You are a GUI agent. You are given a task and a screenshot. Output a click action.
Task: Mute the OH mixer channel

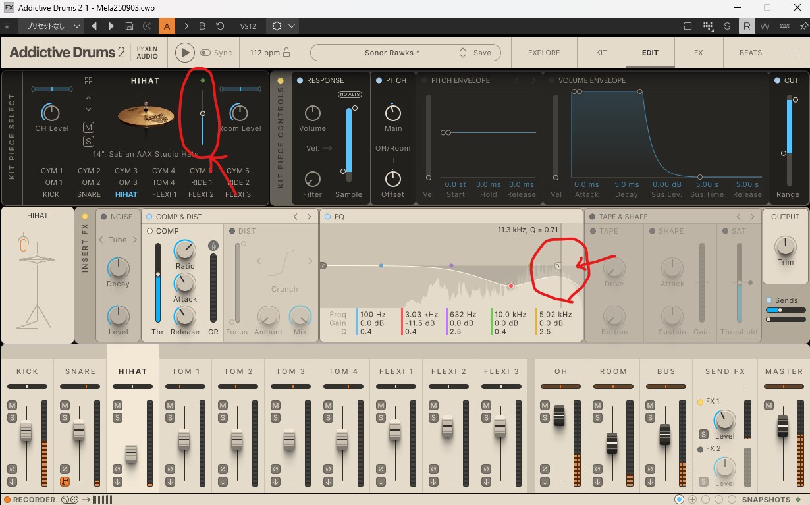(545, 405)
